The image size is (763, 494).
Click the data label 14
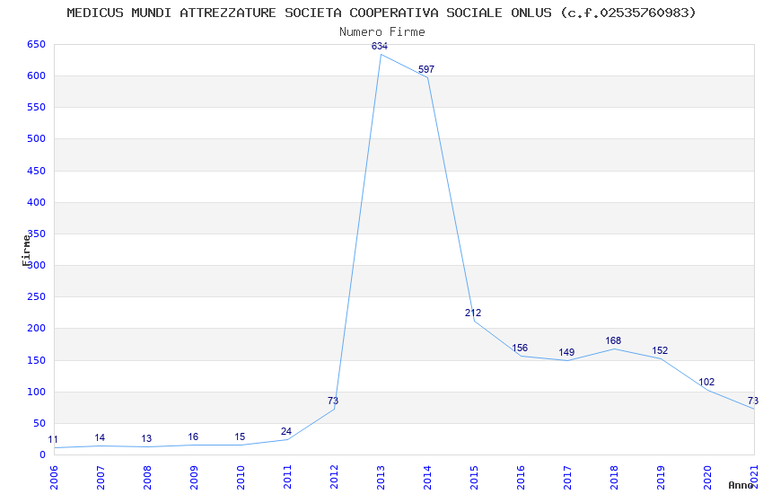tap(100, 437)
